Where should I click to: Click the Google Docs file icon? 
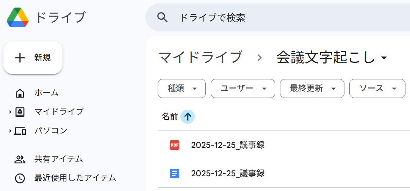point(174,174)
